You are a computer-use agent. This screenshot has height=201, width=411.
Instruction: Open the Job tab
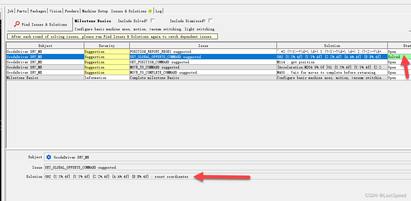click(10, 11)
